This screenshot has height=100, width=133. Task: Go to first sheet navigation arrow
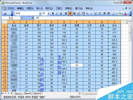tap(3, 93)
